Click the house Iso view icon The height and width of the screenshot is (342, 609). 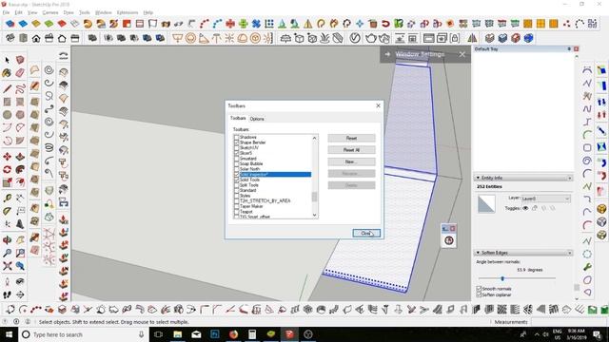pyautogui.click(x=36, y=38)
